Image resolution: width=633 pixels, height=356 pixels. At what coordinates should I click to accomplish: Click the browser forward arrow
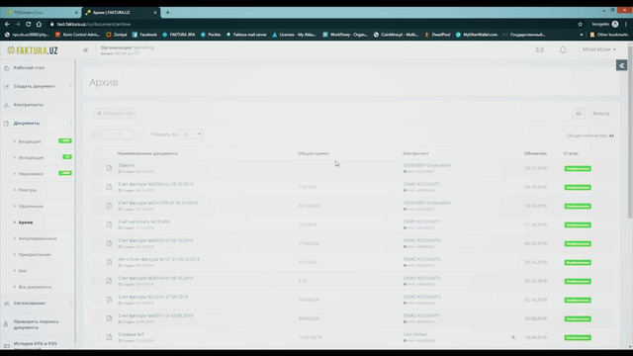[x=18, y=24]
